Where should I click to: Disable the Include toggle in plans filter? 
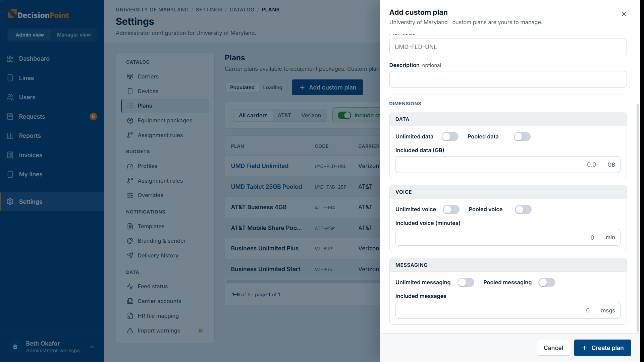pos(344,115)
